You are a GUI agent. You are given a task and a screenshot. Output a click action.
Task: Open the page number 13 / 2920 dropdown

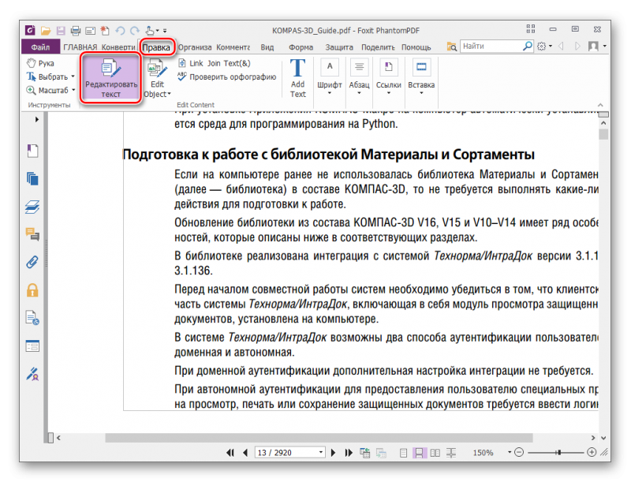(321, 453)
